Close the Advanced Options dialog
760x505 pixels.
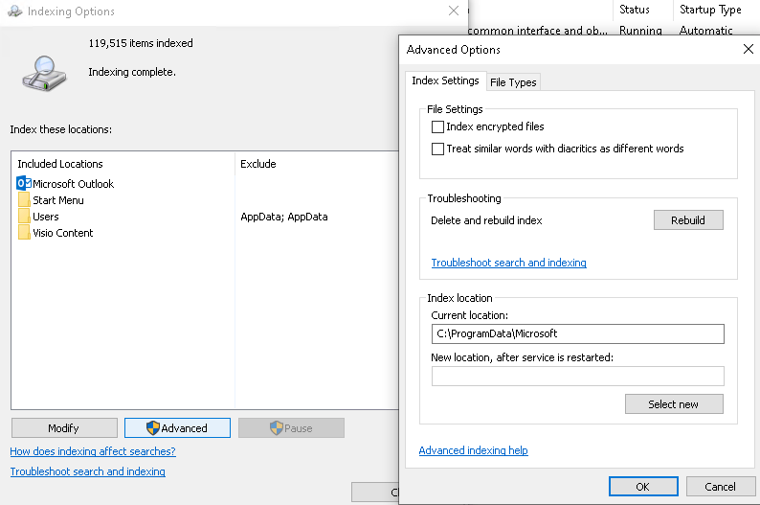click(749, 49)
